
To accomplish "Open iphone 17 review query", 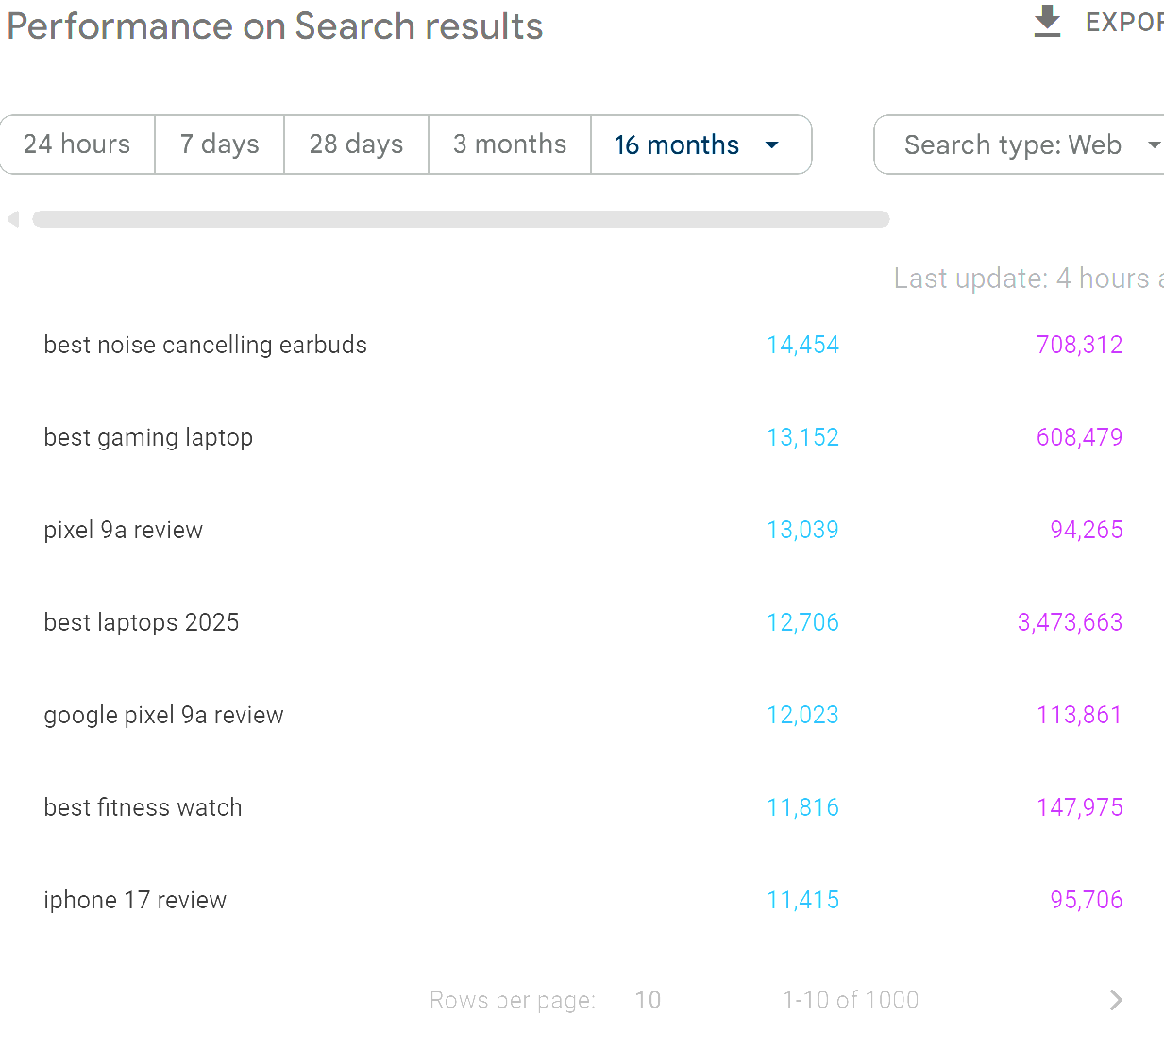I will [135, 900].
